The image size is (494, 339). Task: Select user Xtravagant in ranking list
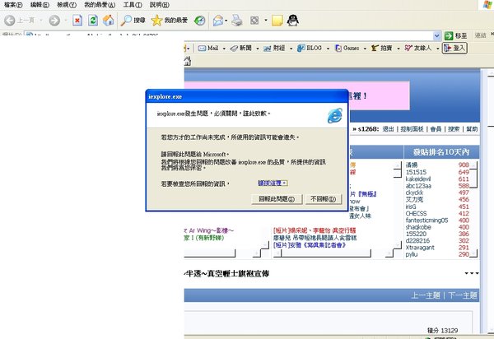pos(420,248)
